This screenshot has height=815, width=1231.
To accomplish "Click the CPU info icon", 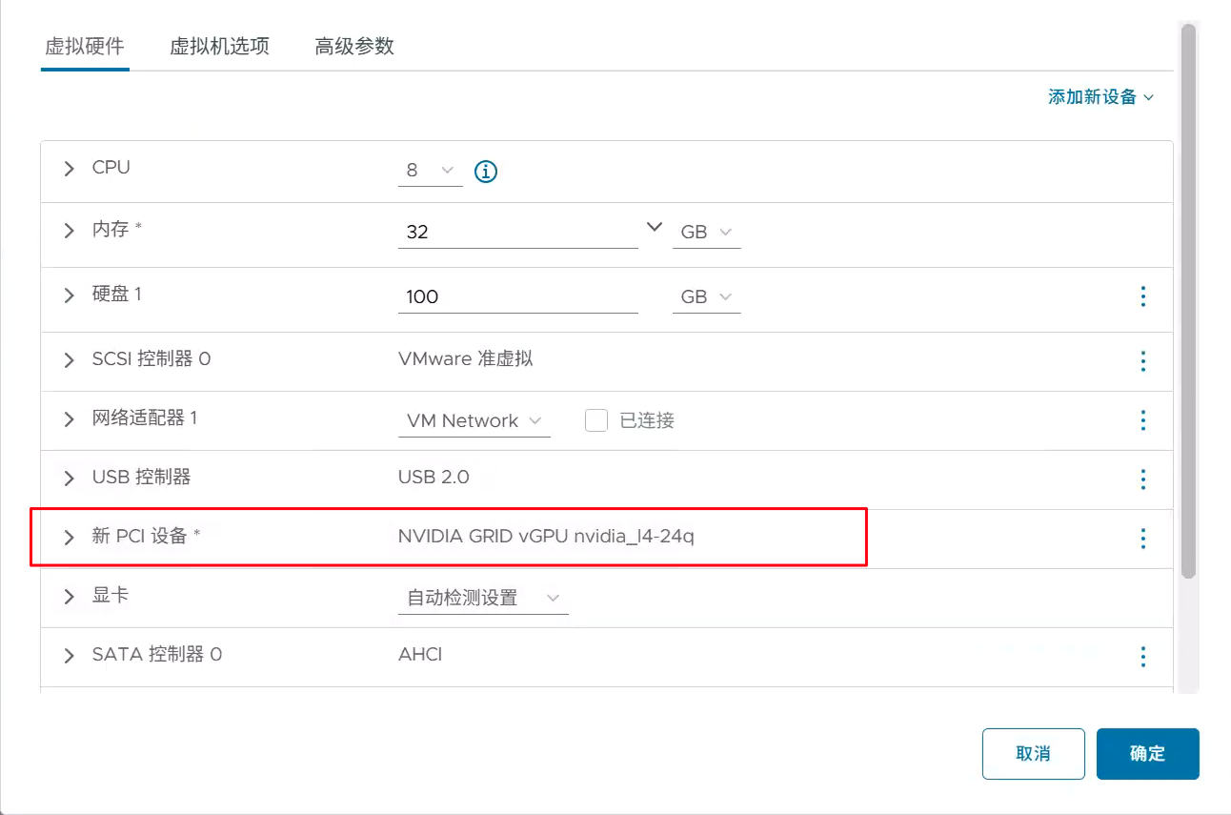I will click(486, 172).
